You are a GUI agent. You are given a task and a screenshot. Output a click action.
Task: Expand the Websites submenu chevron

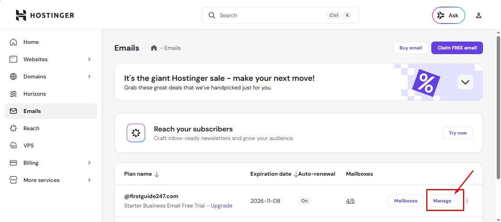click(89, 59)
